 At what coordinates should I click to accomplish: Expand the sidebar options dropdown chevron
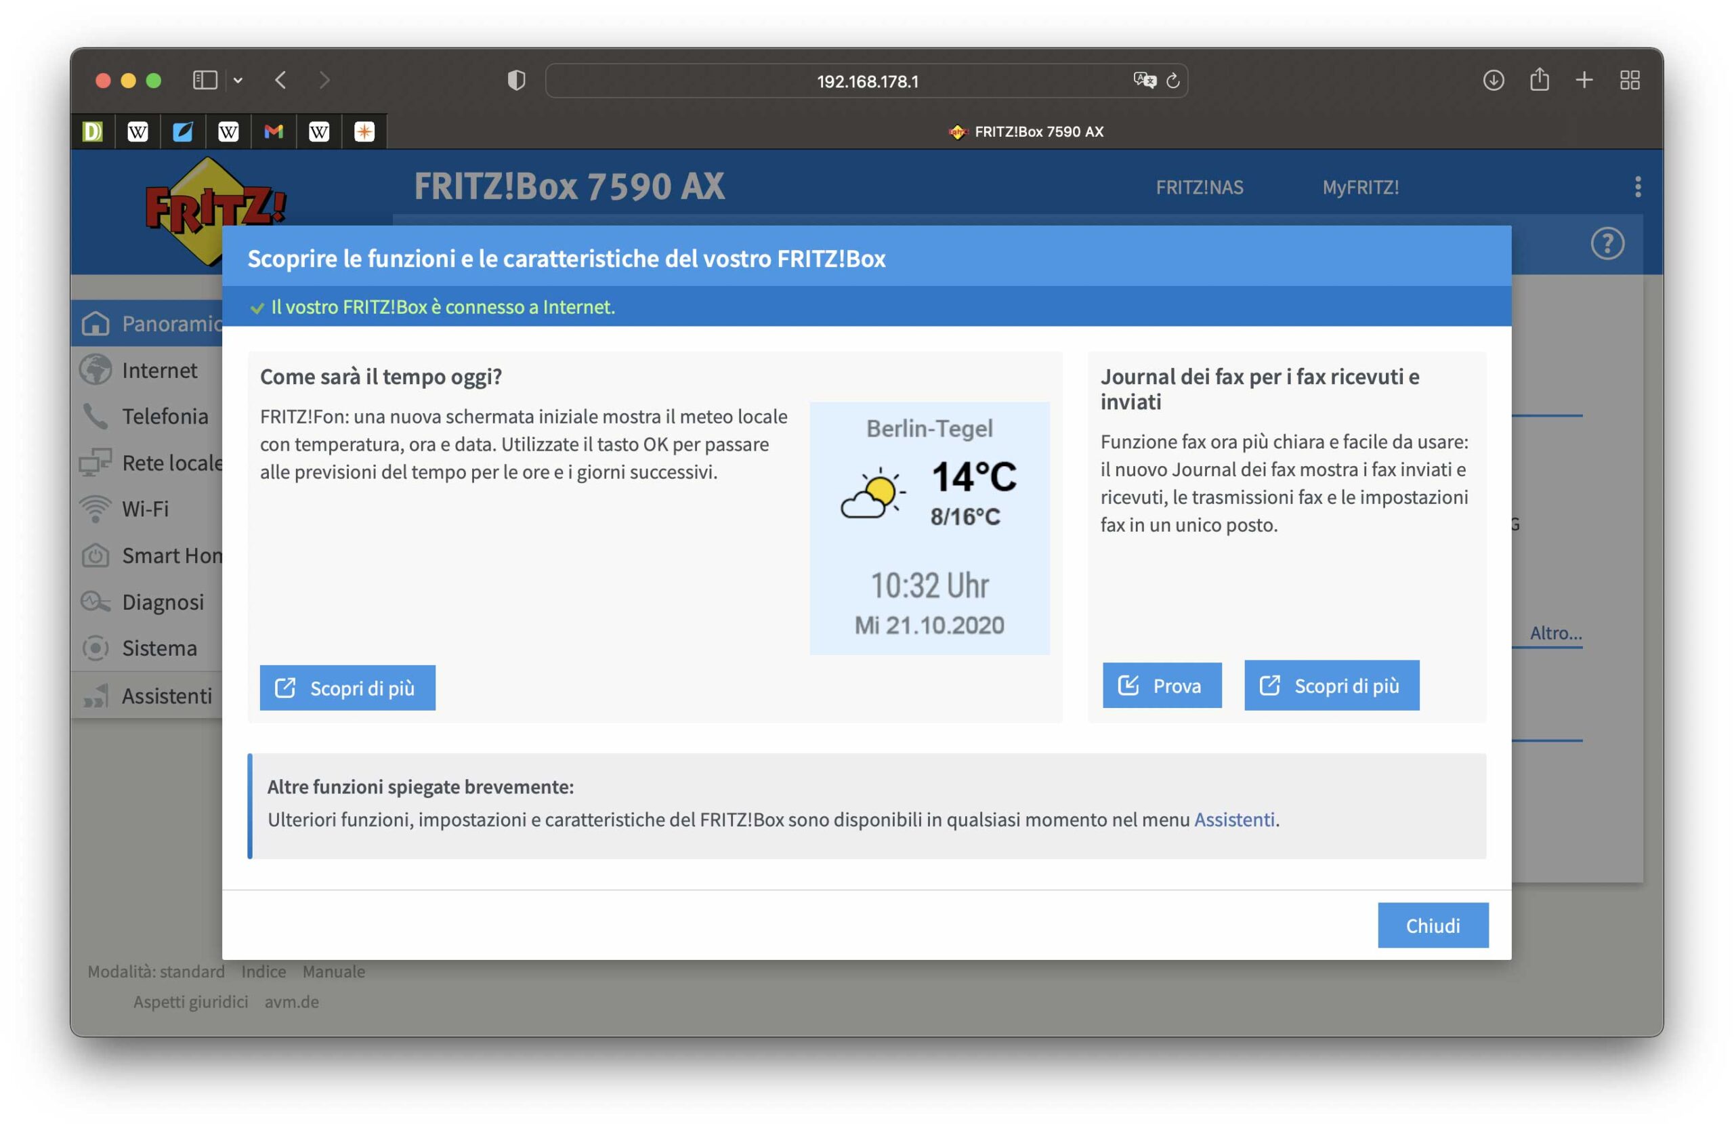click(x=238, y=81)
